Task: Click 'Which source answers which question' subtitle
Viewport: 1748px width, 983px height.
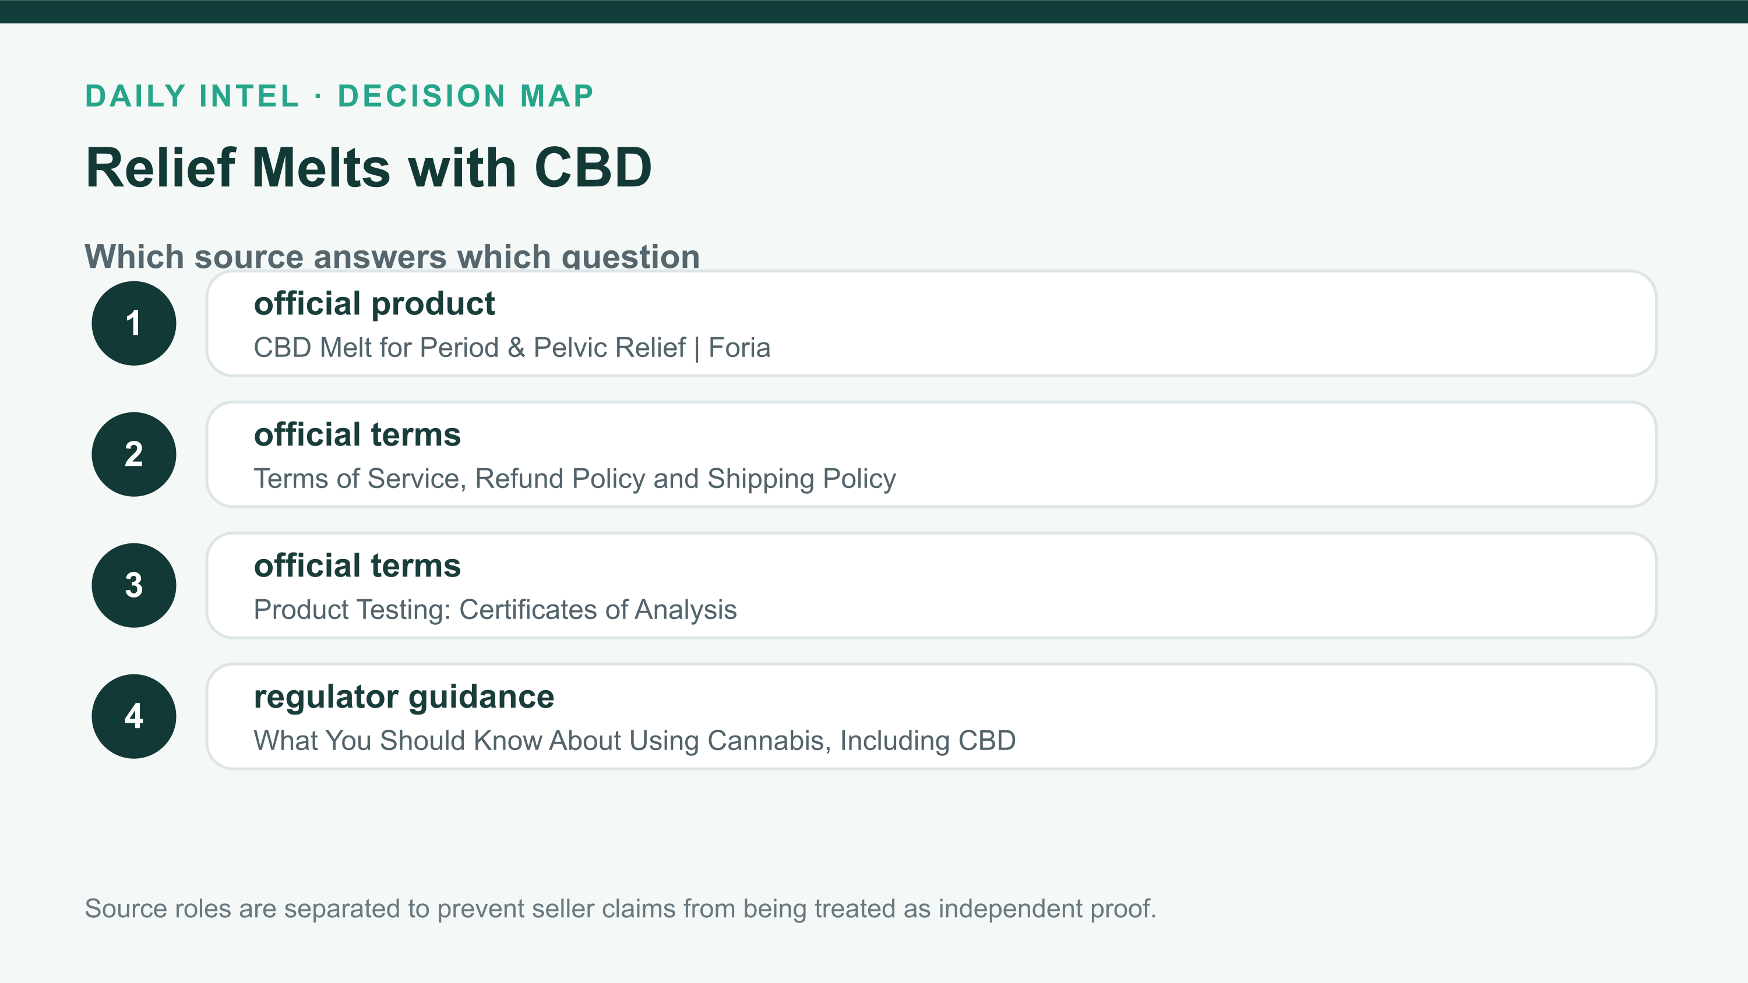Action: click(x=392, y=256)
